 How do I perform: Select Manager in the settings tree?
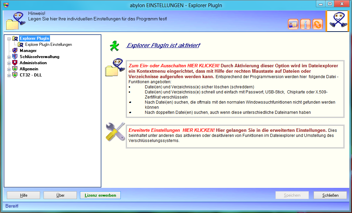point(28,51)
